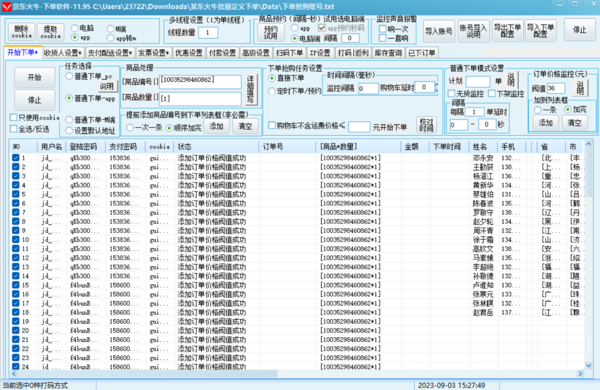Open the IP设置 tab

point(320,53)
